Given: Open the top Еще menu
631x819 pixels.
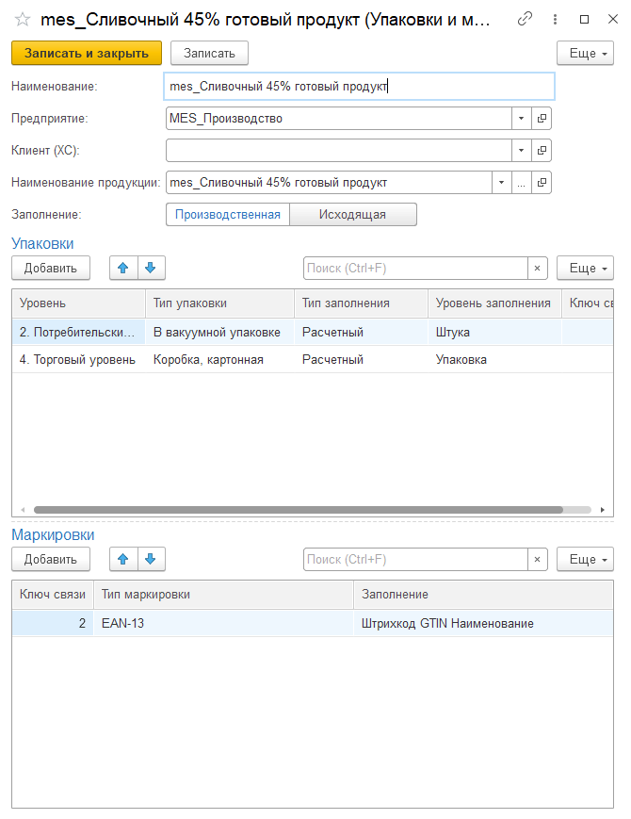Looking at the screenshot, I should [585, 54].
